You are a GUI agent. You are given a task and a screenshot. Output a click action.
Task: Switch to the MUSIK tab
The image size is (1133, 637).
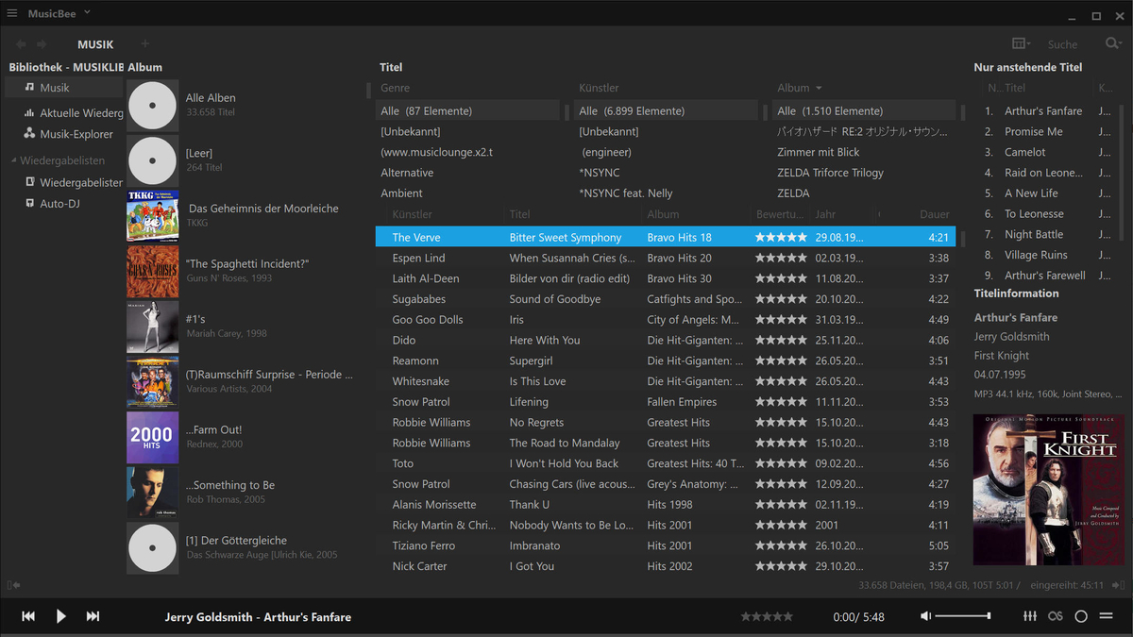[x=95, y=44]
